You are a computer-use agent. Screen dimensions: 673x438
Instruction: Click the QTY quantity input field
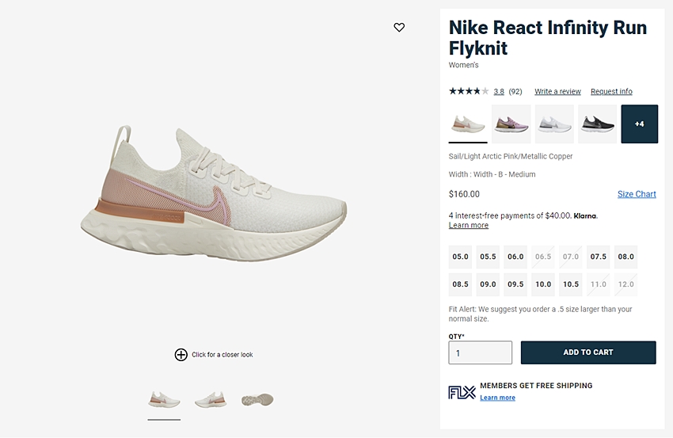tap(481, 352)
